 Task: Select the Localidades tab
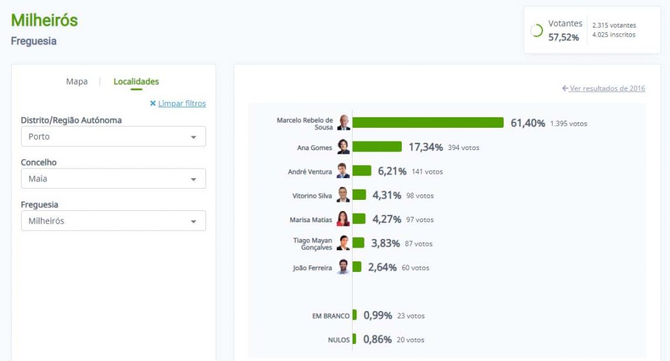click(x=136, y=82)
